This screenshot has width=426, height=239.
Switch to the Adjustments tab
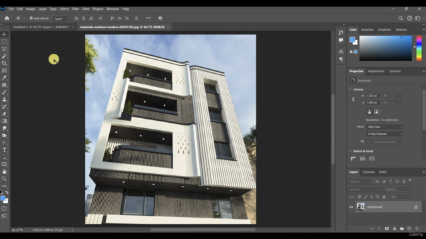[376, 71]
